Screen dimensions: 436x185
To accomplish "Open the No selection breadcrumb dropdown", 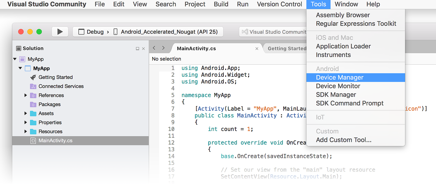I will tap(166, 59).
